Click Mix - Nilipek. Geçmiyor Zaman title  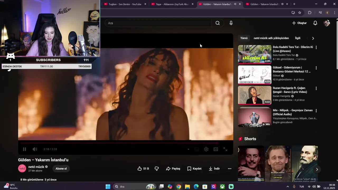tap(293, 112)
